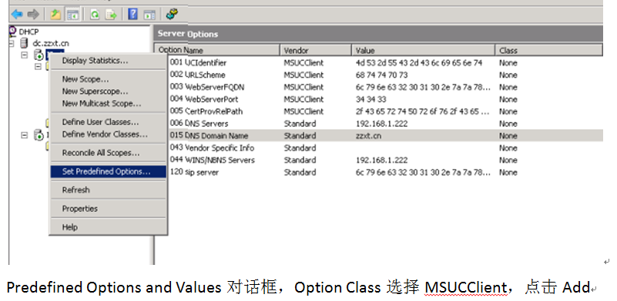Choose Help in the context menu
Screen dimensions: 617x301
108,227
